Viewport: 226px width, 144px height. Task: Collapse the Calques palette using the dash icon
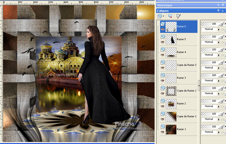pos(223,11)
